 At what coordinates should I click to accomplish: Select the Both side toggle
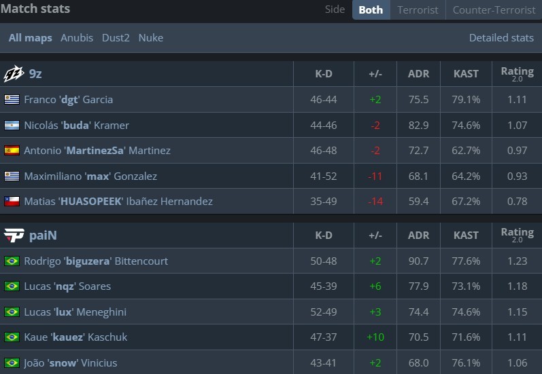coord(371,10)
